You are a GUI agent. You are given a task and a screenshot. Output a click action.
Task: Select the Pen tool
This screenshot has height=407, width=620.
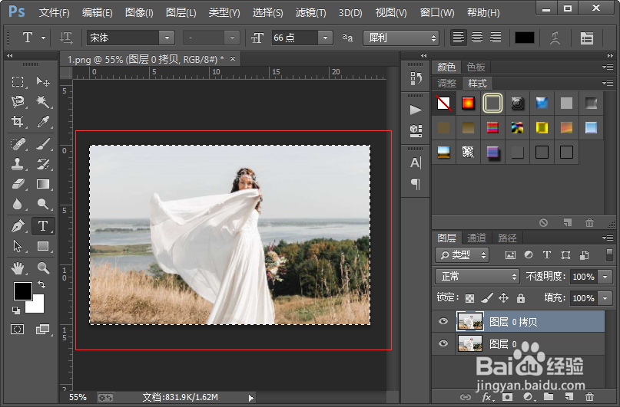pos(18,225)
